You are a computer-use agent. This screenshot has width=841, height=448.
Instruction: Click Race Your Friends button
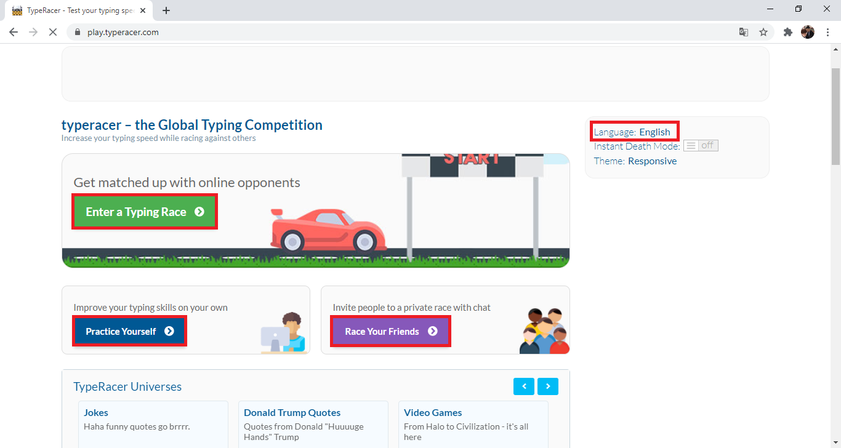pos(391,331)
